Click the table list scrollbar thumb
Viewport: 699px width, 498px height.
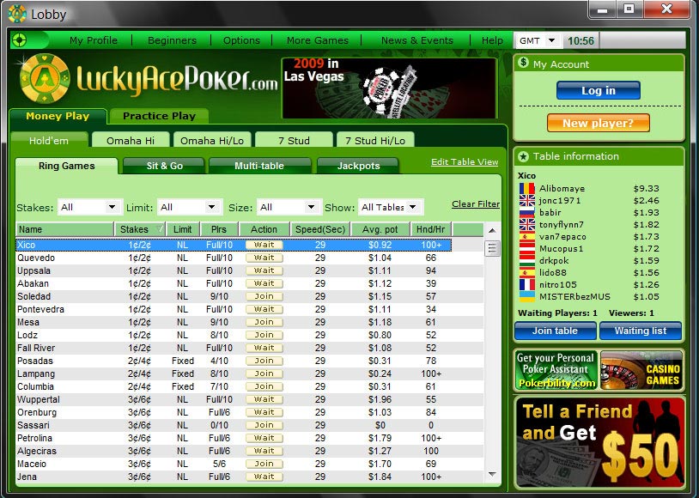(492, 247)
